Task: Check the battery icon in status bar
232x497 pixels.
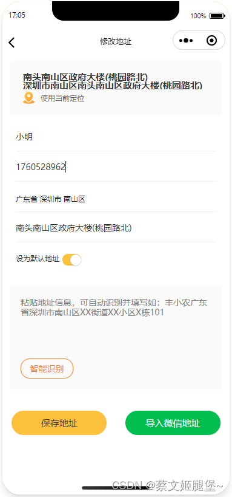Action: (217, 16)
